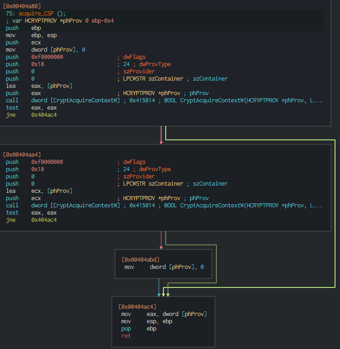
Task: Select the 0x00404a80 block address header
Action: coord(22,6)
